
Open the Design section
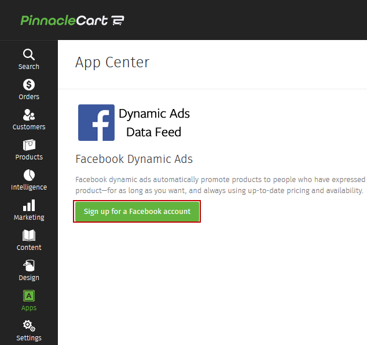29,270
